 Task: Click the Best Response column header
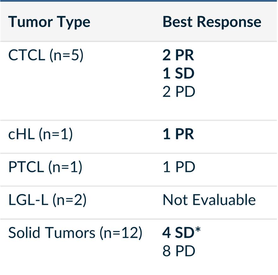pos(212,22)
